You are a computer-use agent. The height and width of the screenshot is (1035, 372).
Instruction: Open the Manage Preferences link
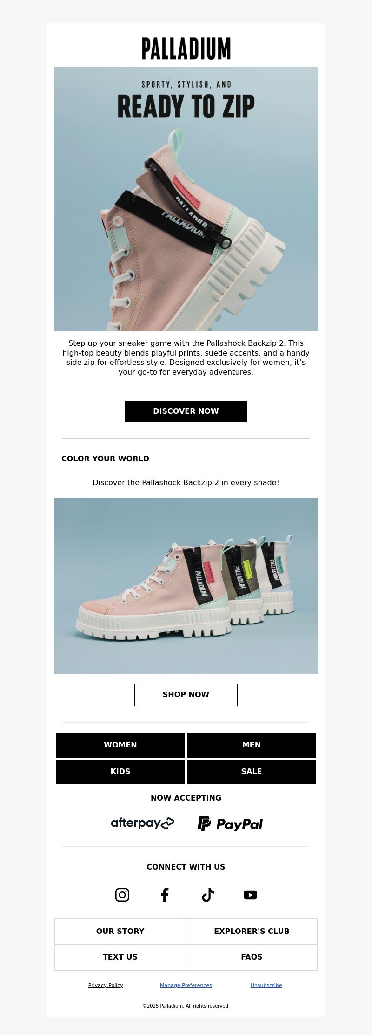[x=186, y=985]
